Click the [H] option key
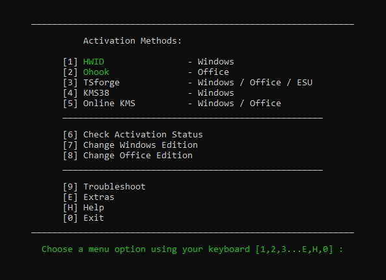386x280 pixels. point(70,207)
